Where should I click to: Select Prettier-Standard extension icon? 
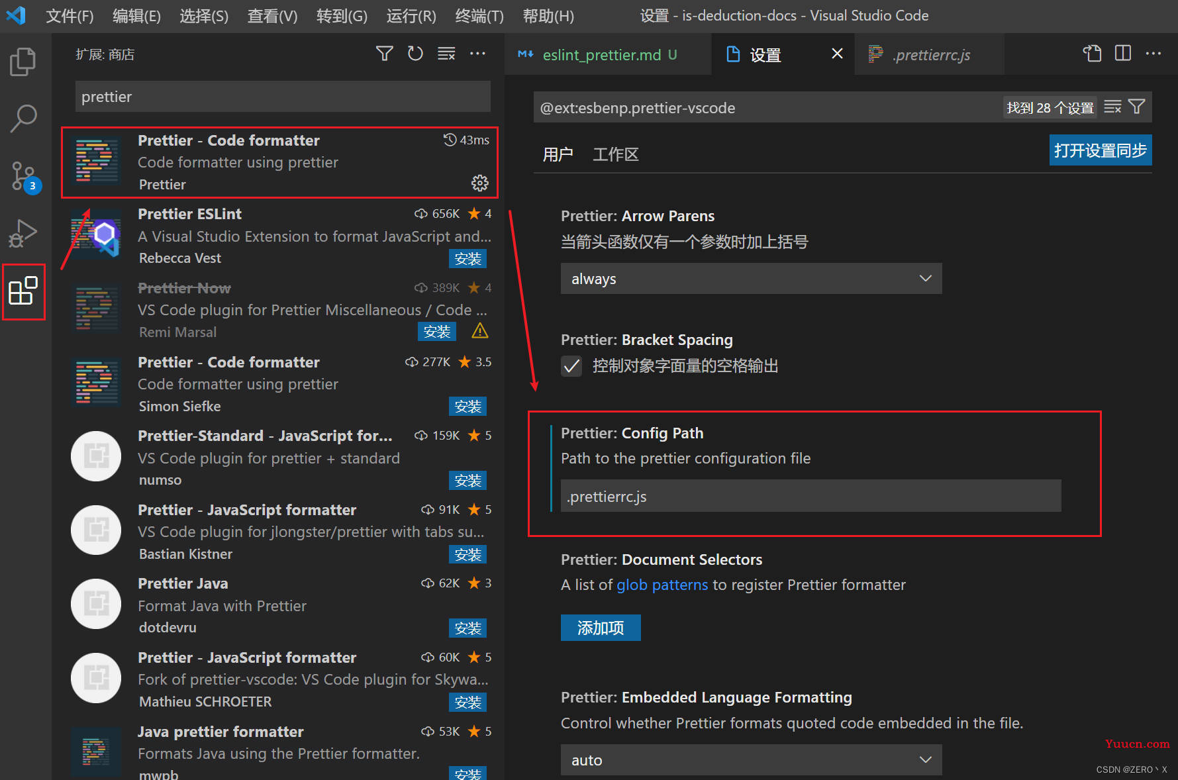point(96,456)
